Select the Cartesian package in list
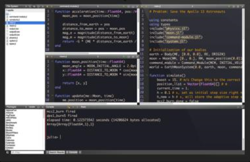Image resolution: width=250 pixels, height=162 pixels. 10,145
